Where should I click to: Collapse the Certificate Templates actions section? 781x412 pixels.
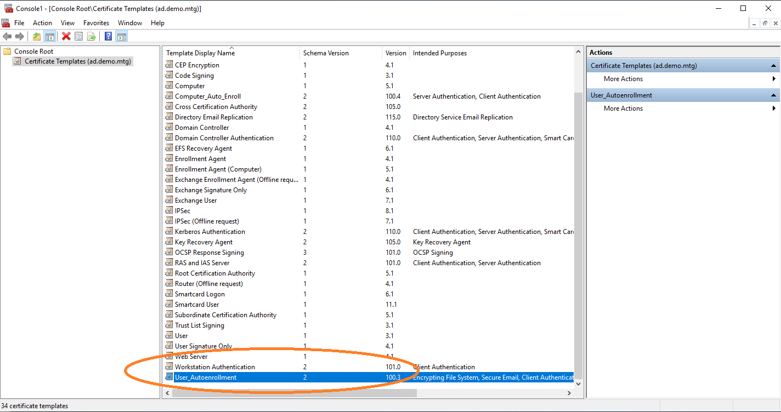(774, 66)
